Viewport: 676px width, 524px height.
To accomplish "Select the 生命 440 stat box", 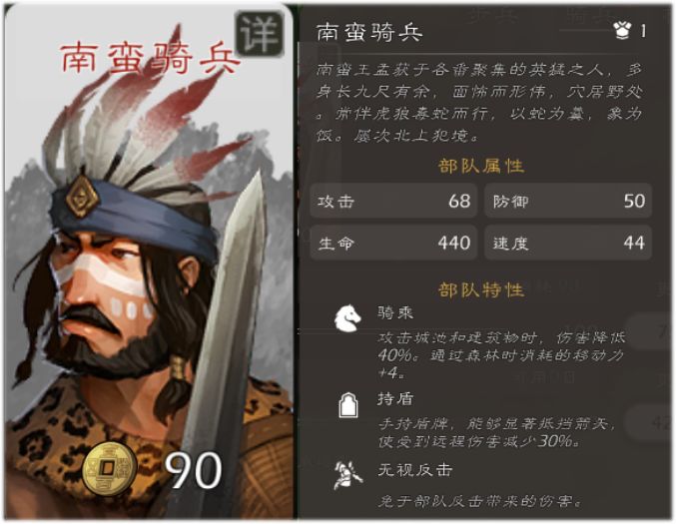I will (393, 243).
